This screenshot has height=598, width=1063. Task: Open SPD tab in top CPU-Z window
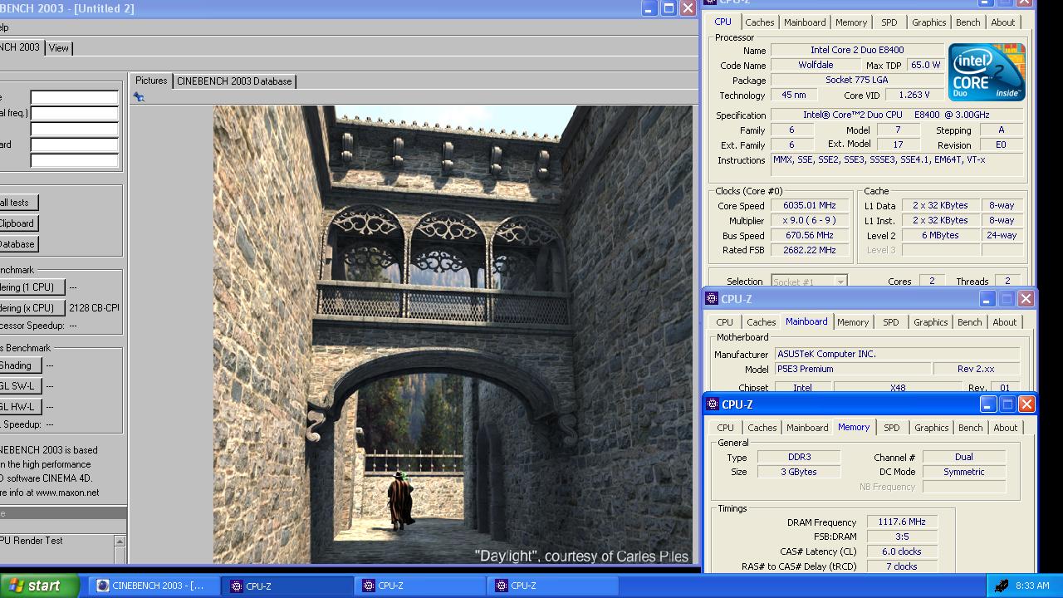[889, 22]
